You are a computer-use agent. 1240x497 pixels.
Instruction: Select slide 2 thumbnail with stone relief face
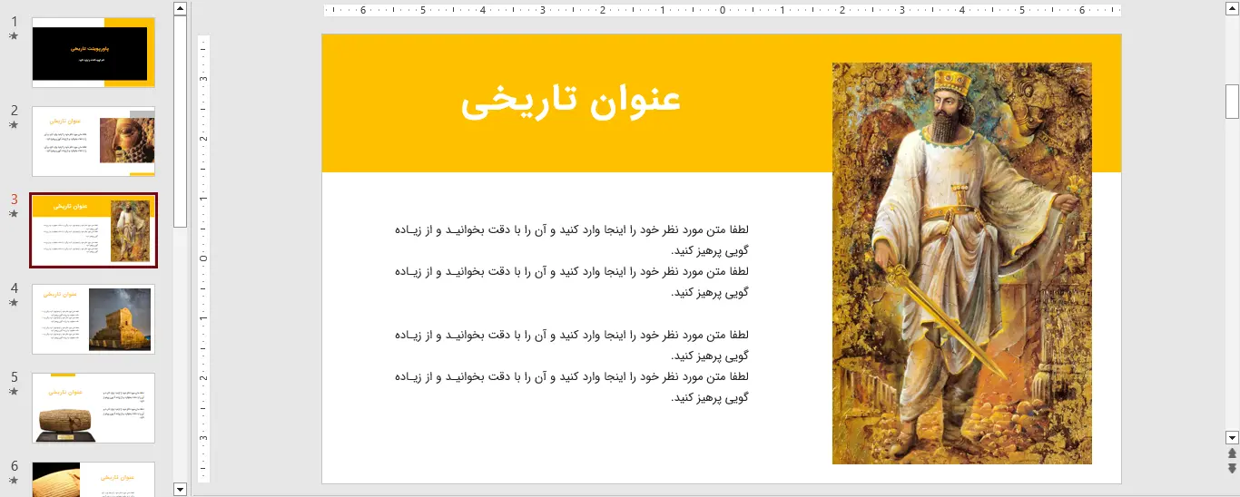pos(93,141)
